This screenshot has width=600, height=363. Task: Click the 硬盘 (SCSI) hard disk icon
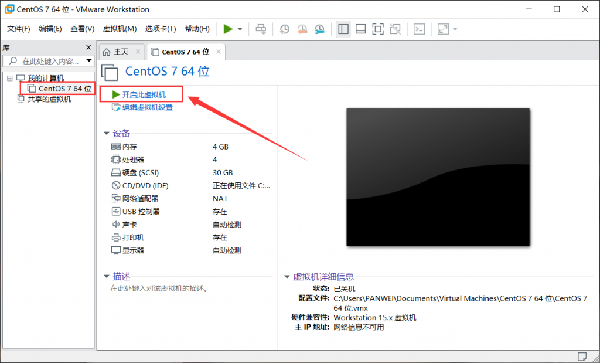coord(116,172)
